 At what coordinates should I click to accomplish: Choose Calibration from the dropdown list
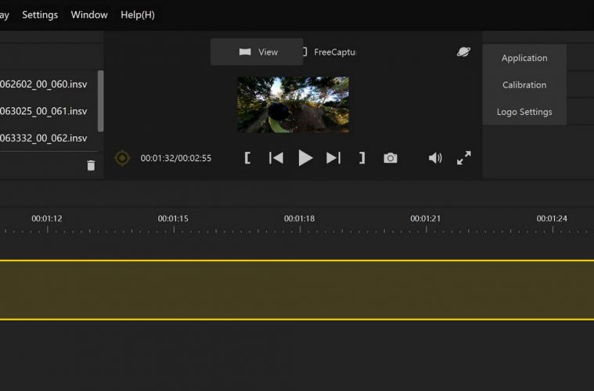[524, 84]
